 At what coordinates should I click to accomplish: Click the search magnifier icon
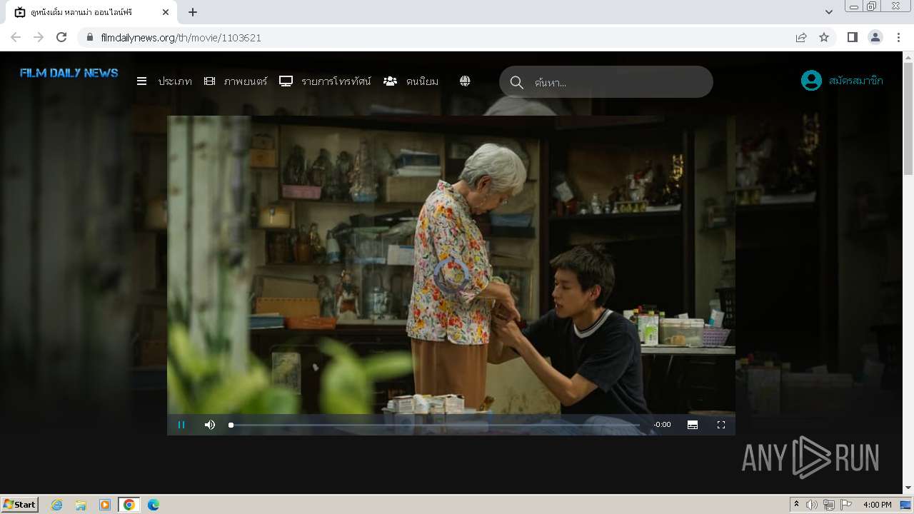(x=517, y=82)
